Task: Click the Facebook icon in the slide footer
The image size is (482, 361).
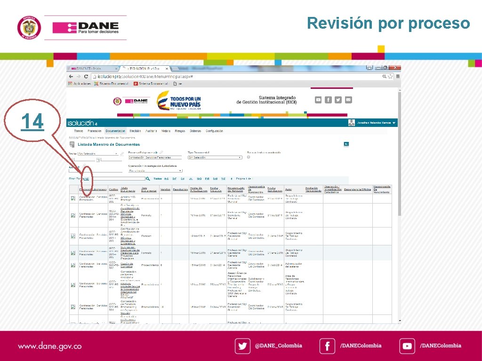Action: (327, 346)
